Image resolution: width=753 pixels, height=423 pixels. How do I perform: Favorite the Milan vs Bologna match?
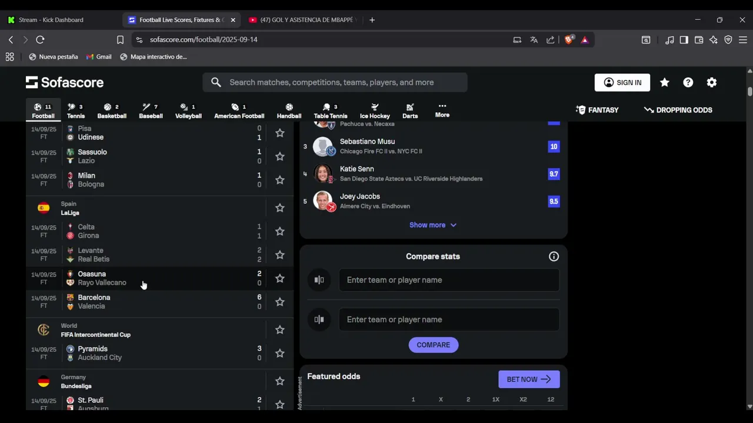[280, 180]
